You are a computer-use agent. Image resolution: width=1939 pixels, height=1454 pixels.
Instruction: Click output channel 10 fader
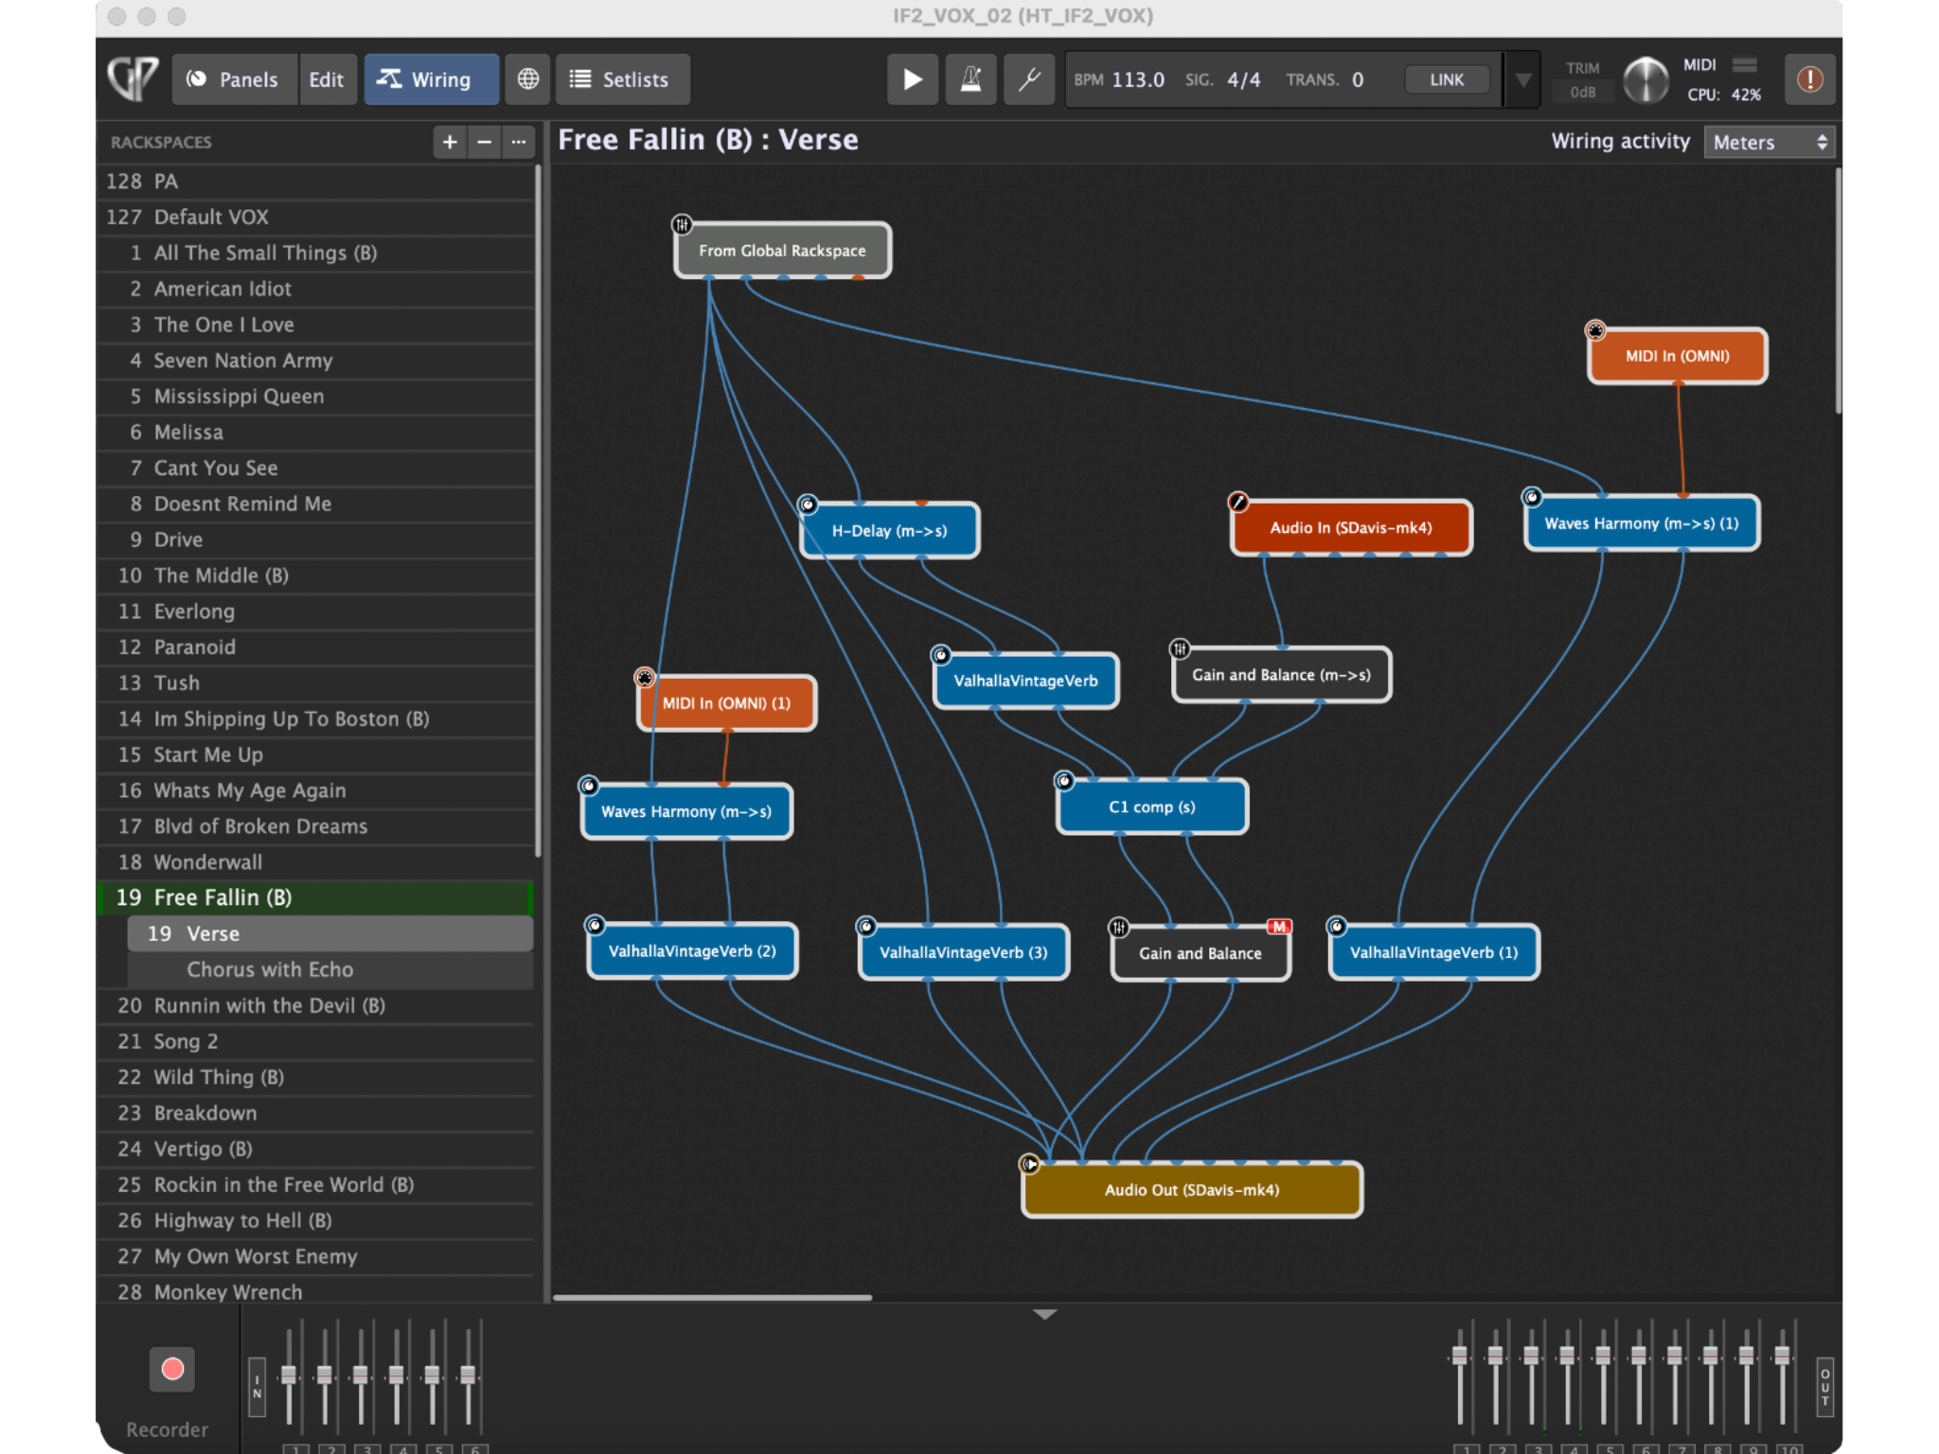click(1782, 1356)
